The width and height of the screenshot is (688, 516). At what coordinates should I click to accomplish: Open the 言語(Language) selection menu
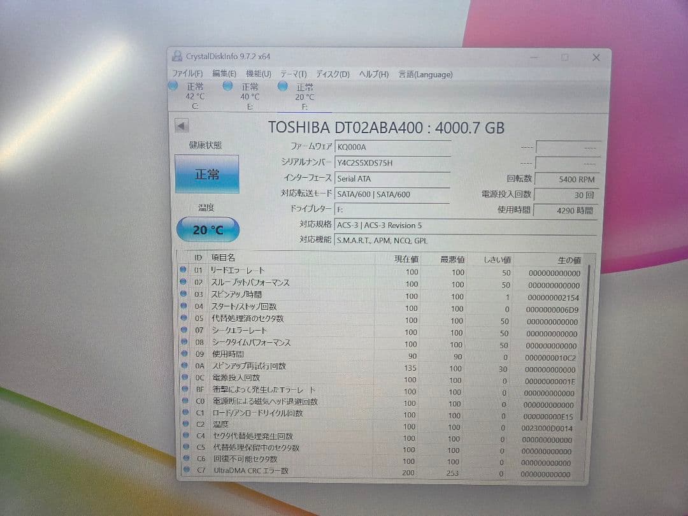[x=426, y=75]
